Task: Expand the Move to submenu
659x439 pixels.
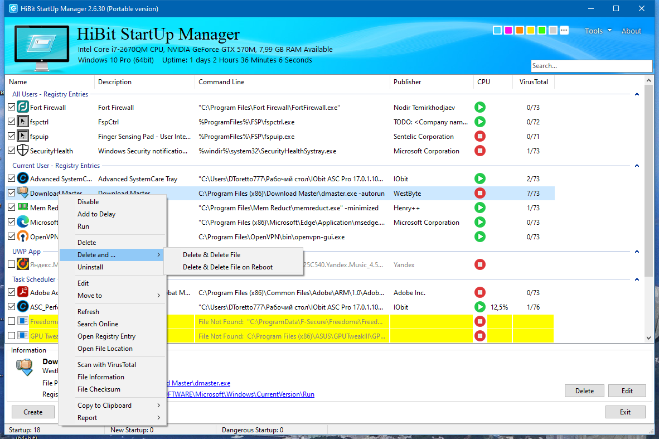Action: (113, 296)
